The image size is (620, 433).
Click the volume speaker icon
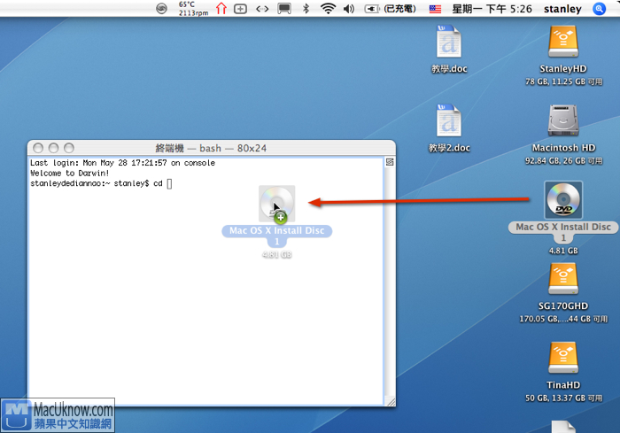coord(349,9)
